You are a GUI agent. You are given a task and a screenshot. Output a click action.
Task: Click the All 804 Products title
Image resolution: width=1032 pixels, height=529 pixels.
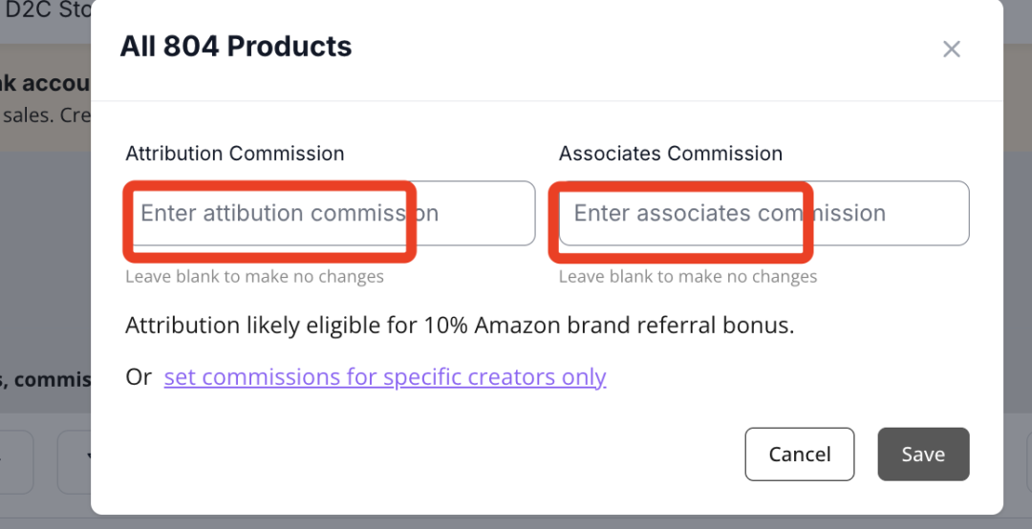tap(235, 47)
